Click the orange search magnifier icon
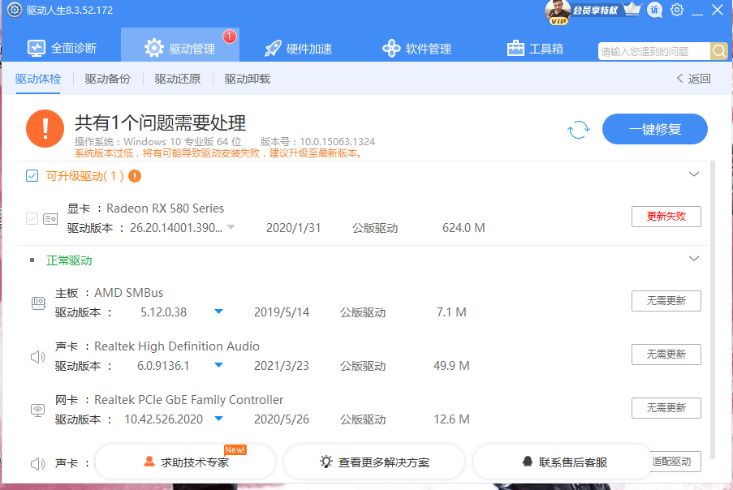The height and width of the screenshot is (490, 733). pyautogui.click(x=719, y=51)
